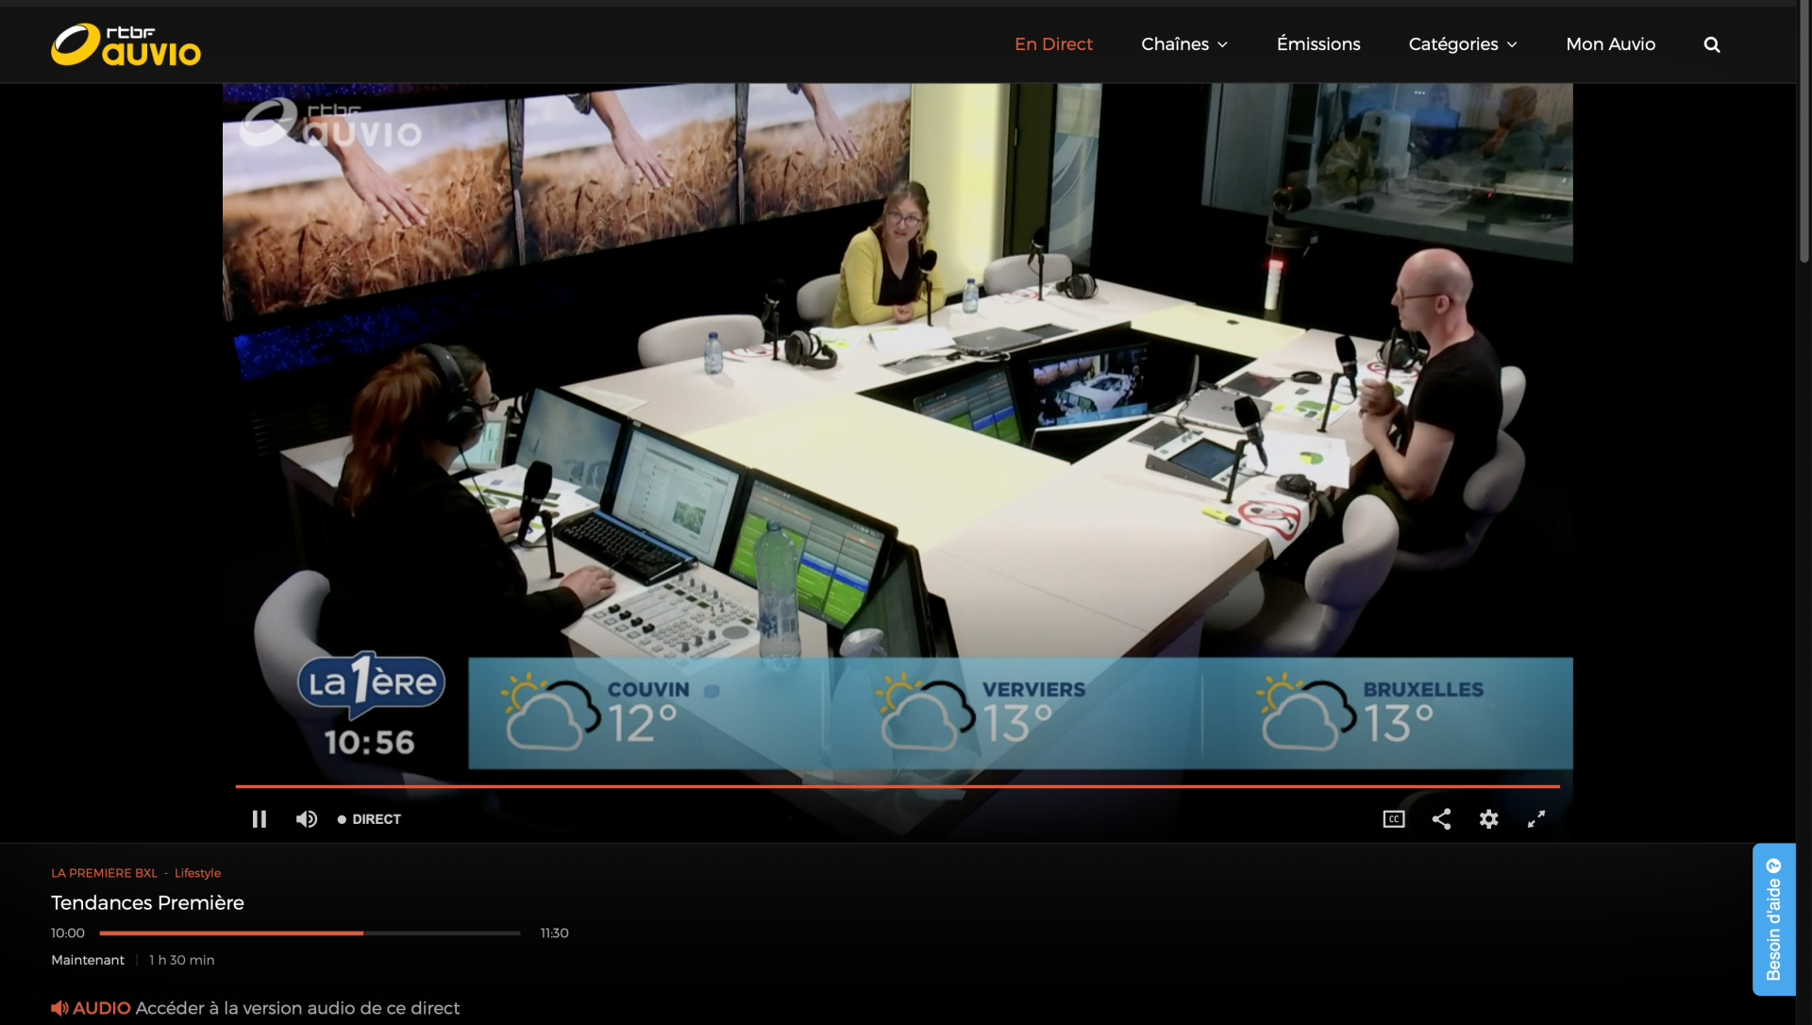Toggle closed captions in the player
The image size is (1812, 1025).
[1394, 819]
